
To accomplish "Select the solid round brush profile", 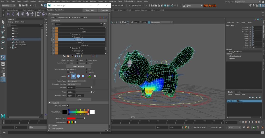I will coord(78,76).
